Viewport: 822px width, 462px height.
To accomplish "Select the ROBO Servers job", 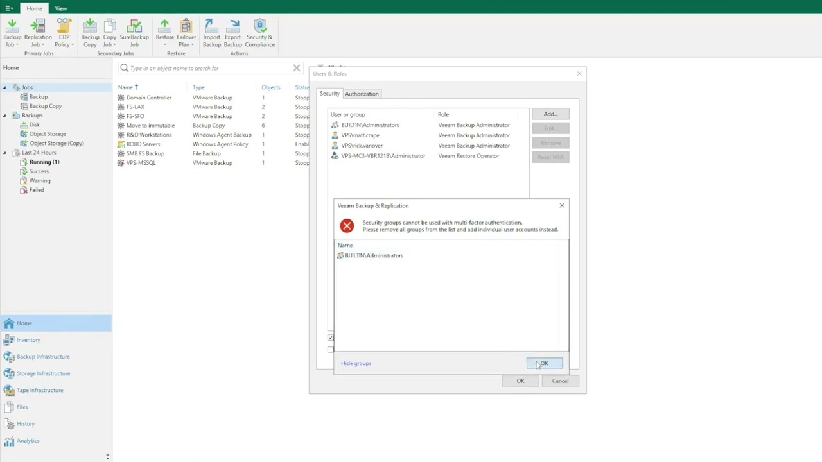I will (212, 144).
